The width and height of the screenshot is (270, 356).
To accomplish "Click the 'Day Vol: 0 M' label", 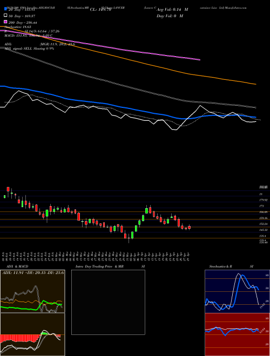I will 170,16.
